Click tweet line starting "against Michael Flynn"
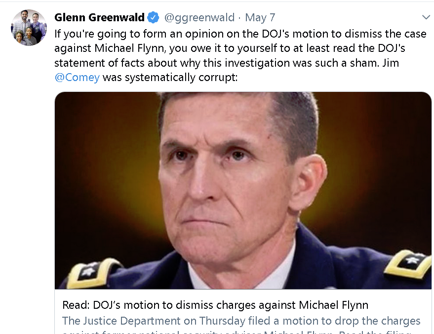Image resolution: width=434 pixels, height=334 pixels. [230, 48]
